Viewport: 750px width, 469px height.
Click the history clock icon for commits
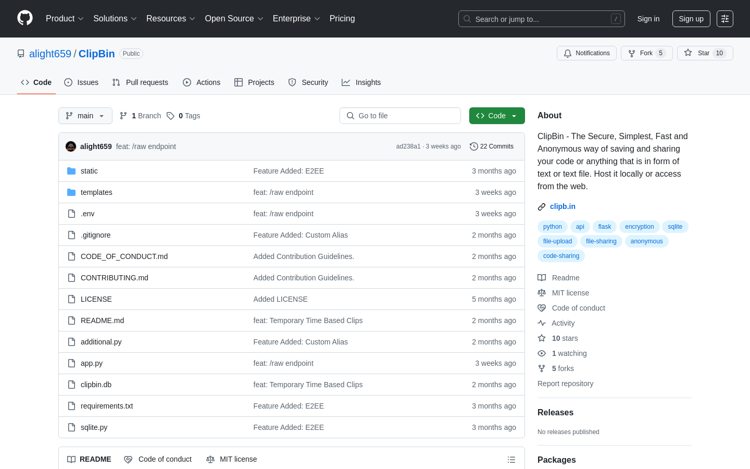474,146
